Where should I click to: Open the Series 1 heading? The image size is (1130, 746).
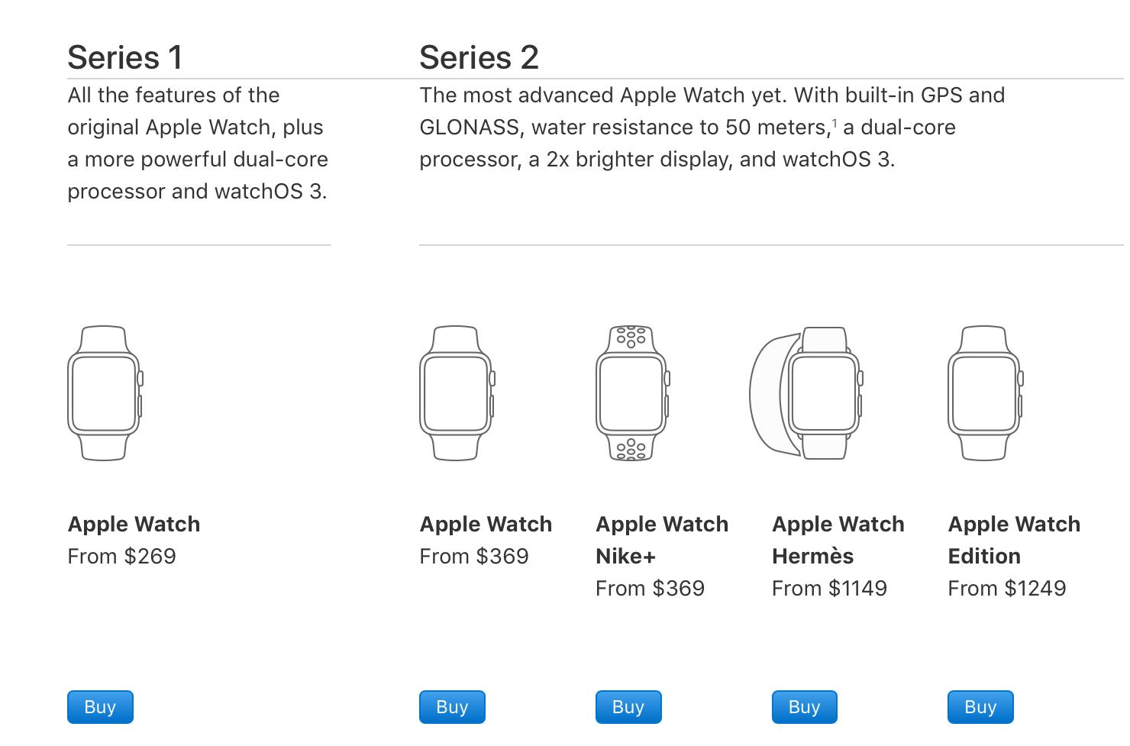click(x=125, y=57)
